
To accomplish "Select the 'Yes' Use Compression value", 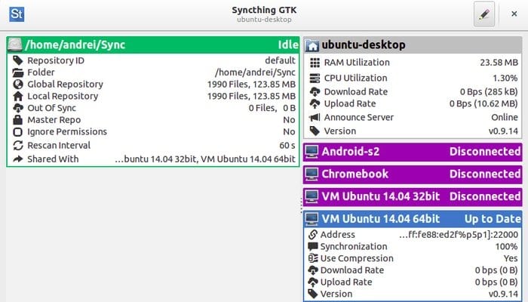I will coord(511,258).
